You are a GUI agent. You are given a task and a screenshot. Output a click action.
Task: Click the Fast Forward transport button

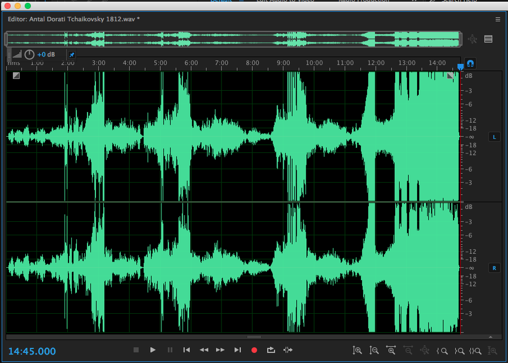(220, 350)
